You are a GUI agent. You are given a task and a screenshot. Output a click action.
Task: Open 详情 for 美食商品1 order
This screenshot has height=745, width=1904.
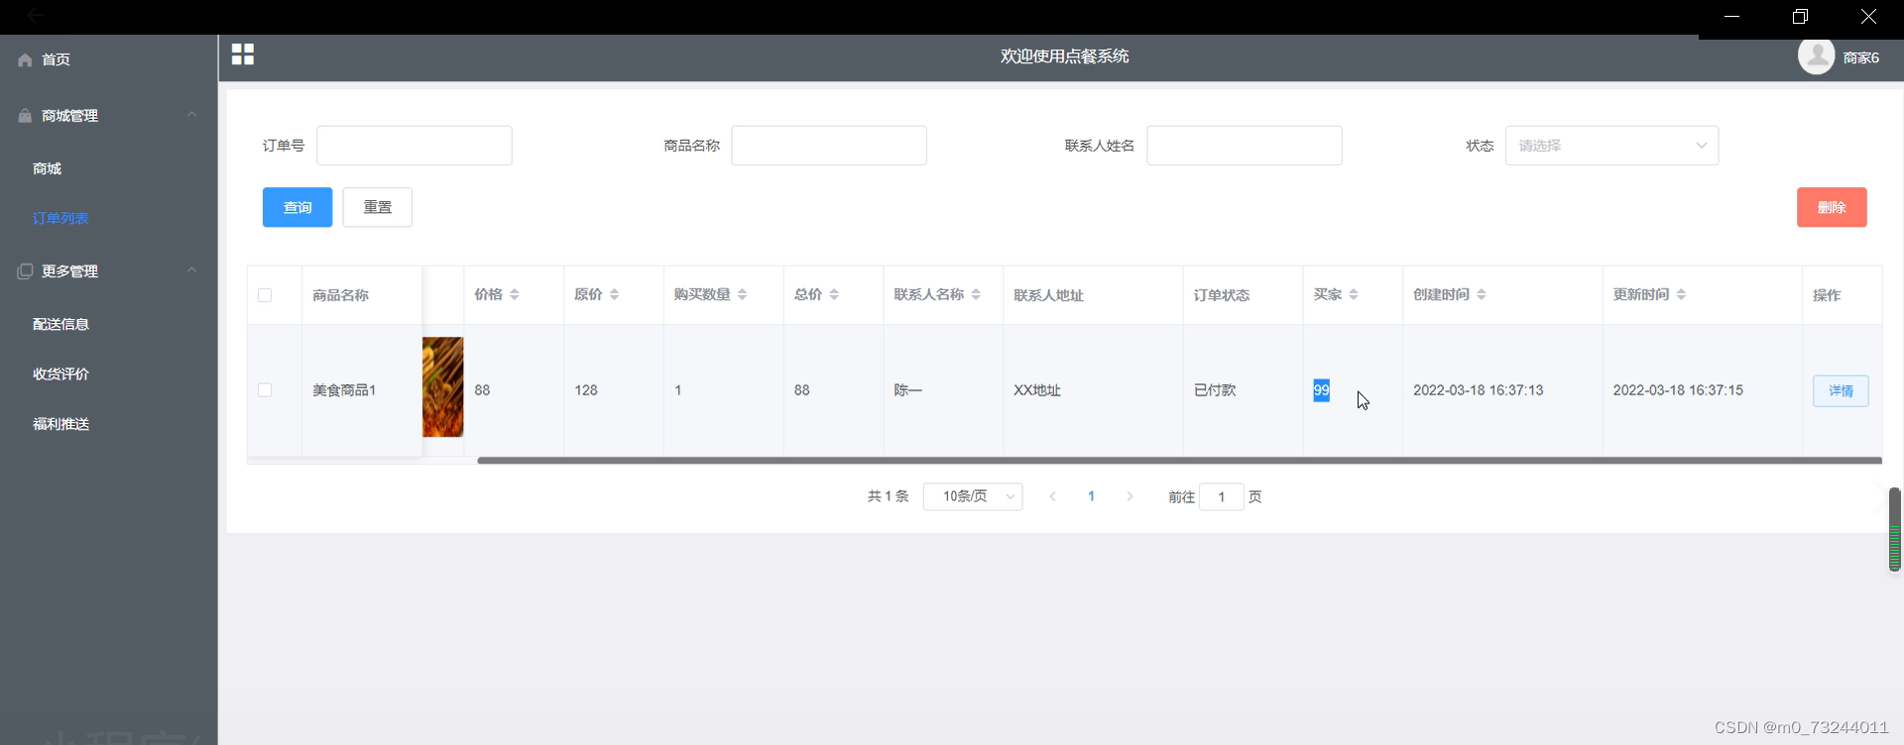coord(1841,391)
